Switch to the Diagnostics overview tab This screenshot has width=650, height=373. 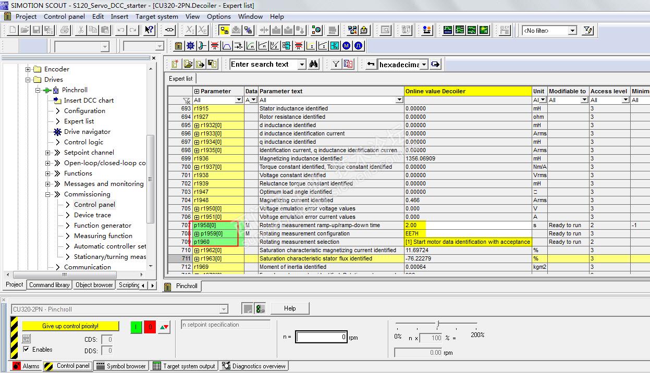coord(254,366)
